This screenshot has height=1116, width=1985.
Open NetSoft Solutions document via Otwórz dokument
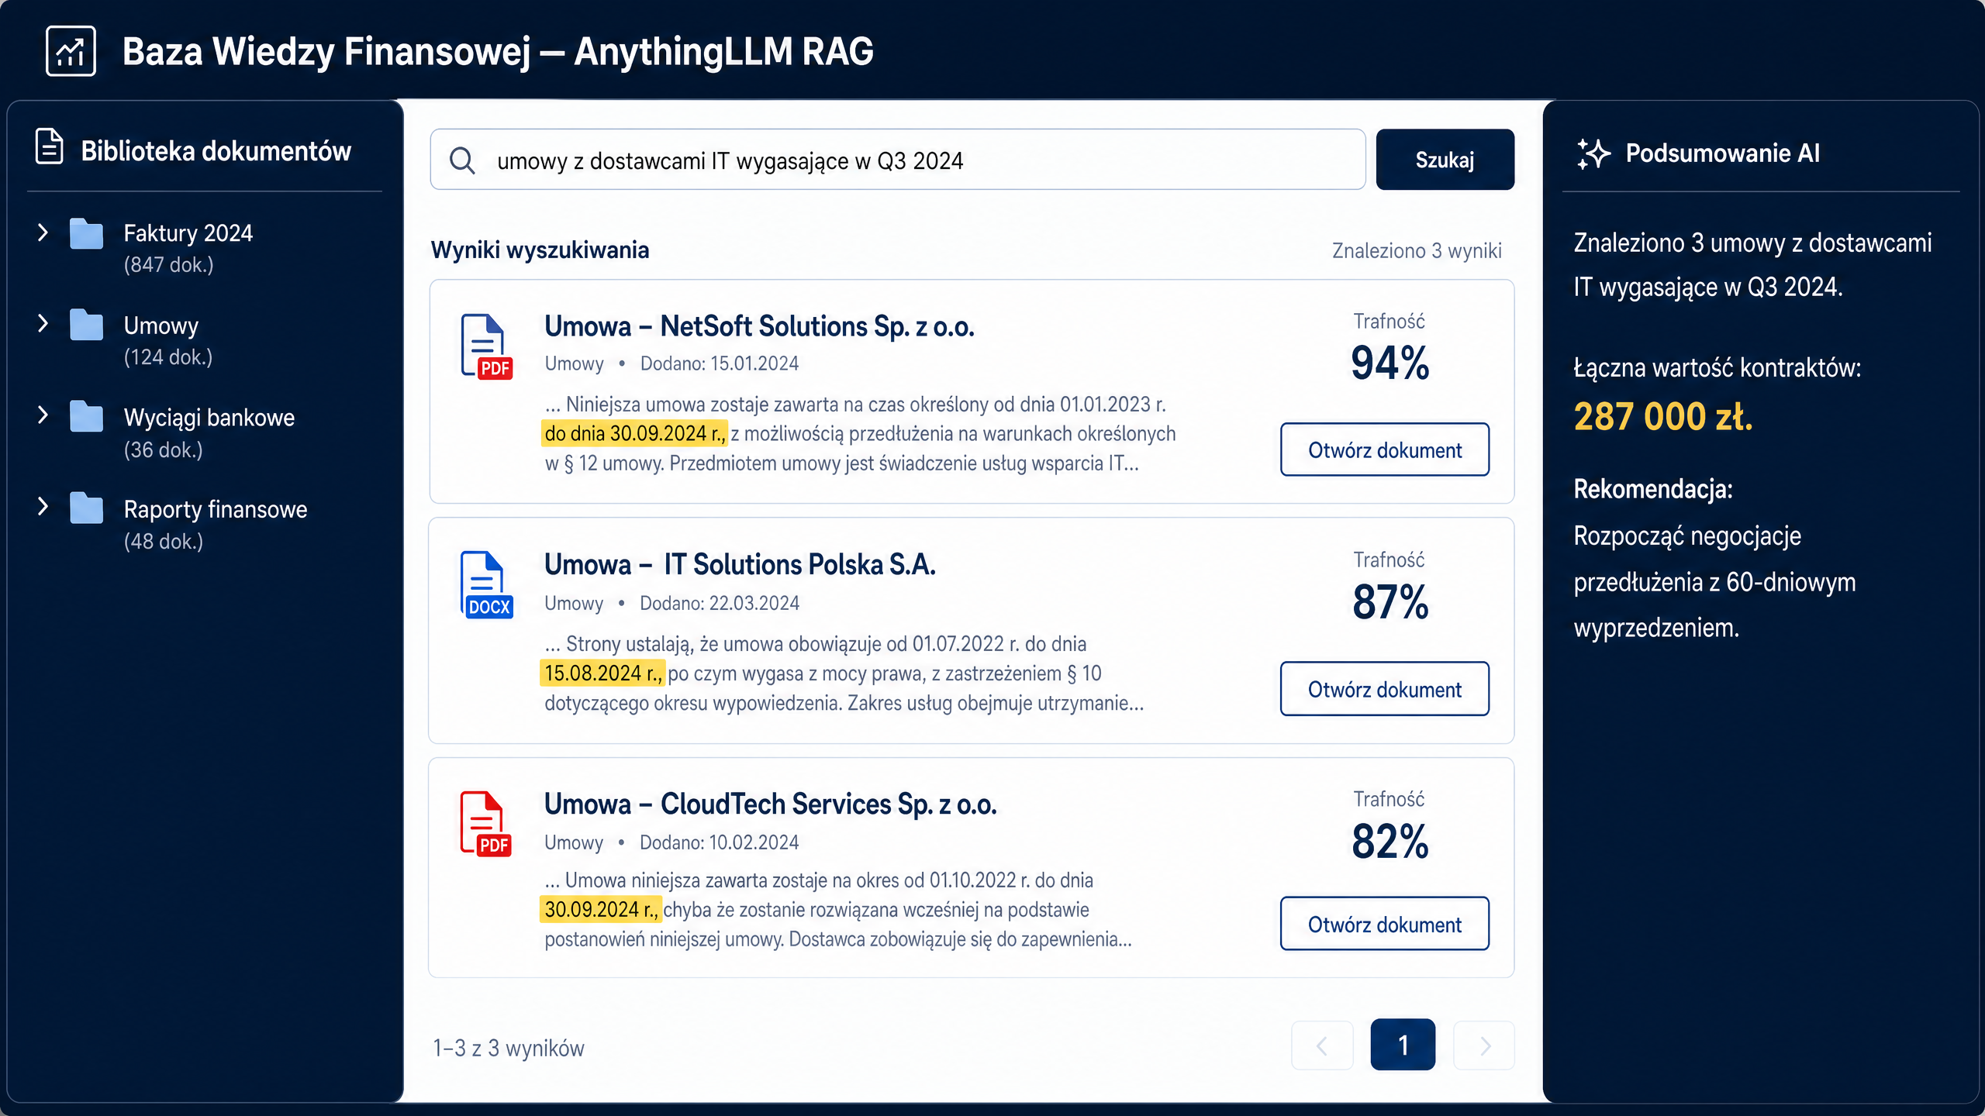(1384, 449)
